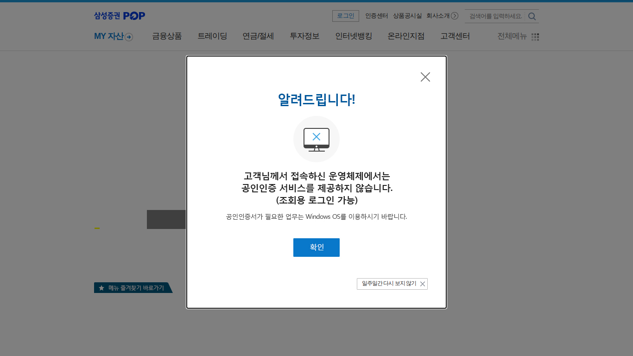
Task: Open 고객센터 menu
Action: (x=455, y=36)
